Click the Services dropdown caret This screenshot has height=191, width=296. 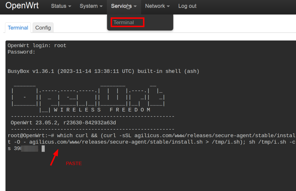pos(135,6)
